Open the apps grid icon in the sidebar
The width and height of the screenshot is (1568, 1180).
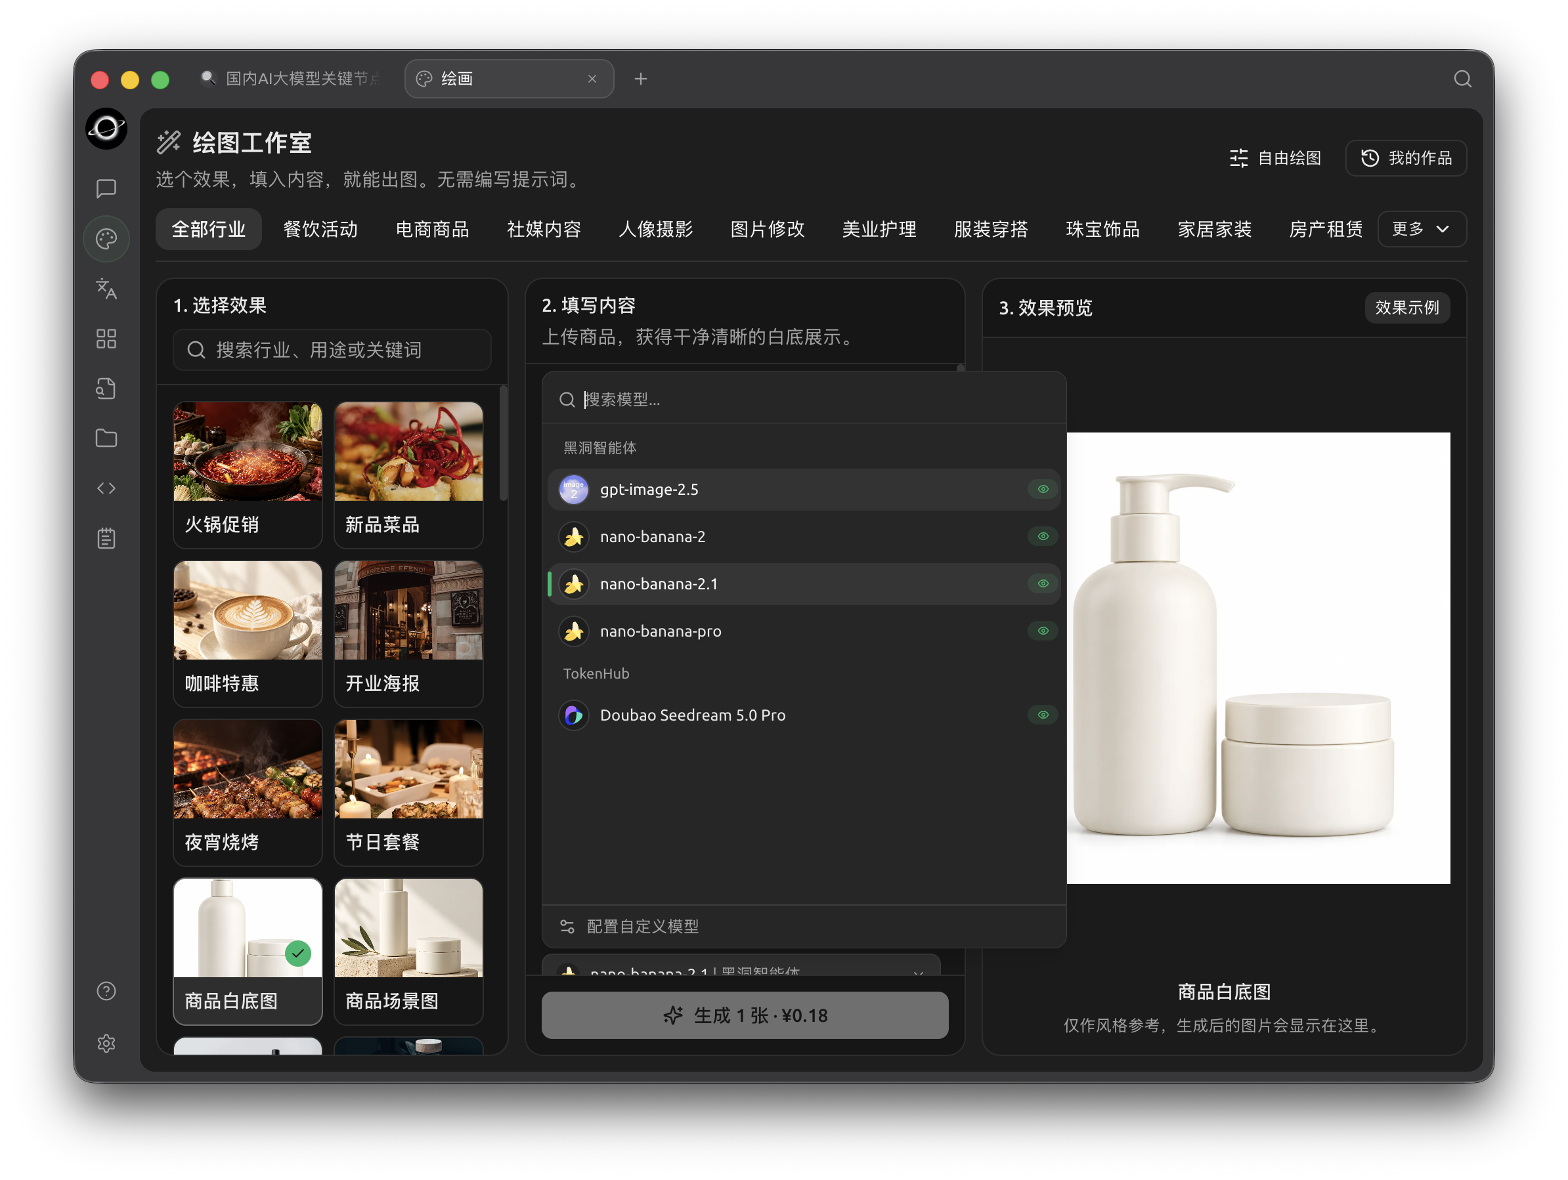pyautogui.click(x=106, y=339)
